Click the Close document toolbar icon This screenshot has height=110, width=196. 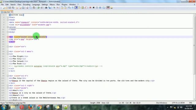pos(17,8)
